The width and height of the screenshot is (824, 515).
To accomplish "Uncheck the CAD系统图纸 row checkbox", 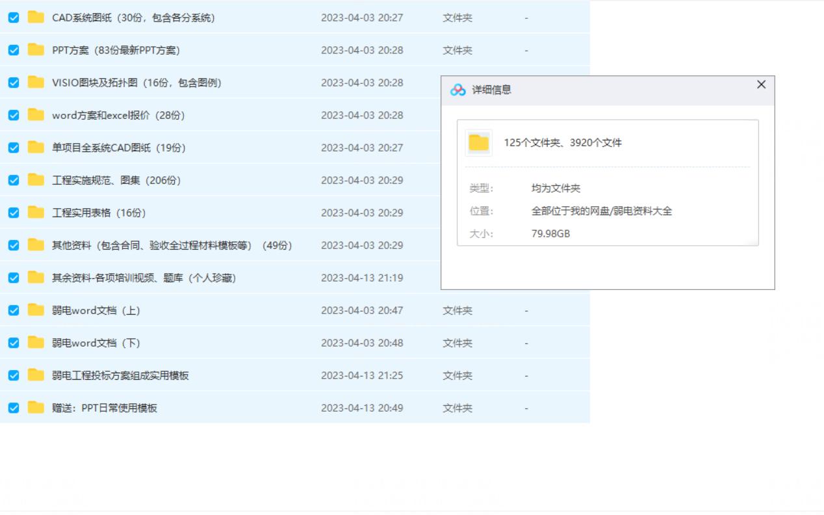I will (13, 18).
